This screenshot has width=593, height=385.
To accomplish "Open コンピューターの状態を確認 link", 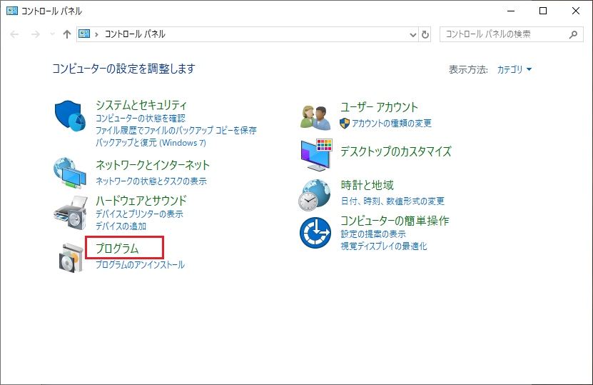I will 141,119.
